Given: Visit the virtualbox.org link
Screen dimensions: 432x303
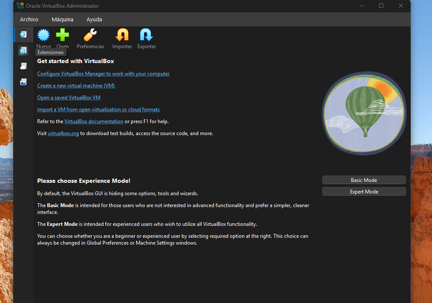Looking at the screenshot, I should tap(63, 133).
